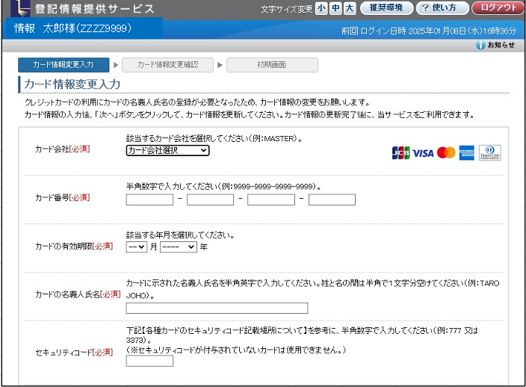Click the site logo in the header

[20, 8]
